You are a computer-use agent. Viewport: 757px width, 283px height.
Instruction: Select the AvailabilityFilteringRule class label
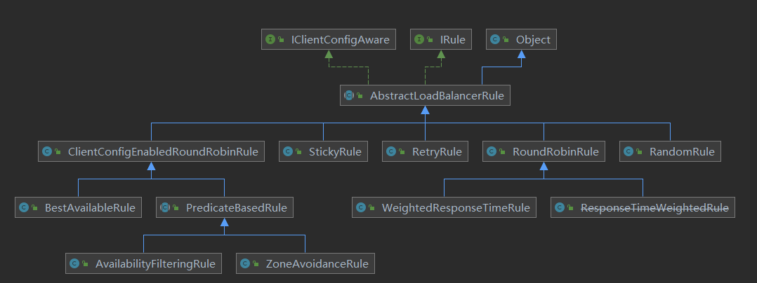(x=154, y=263)
